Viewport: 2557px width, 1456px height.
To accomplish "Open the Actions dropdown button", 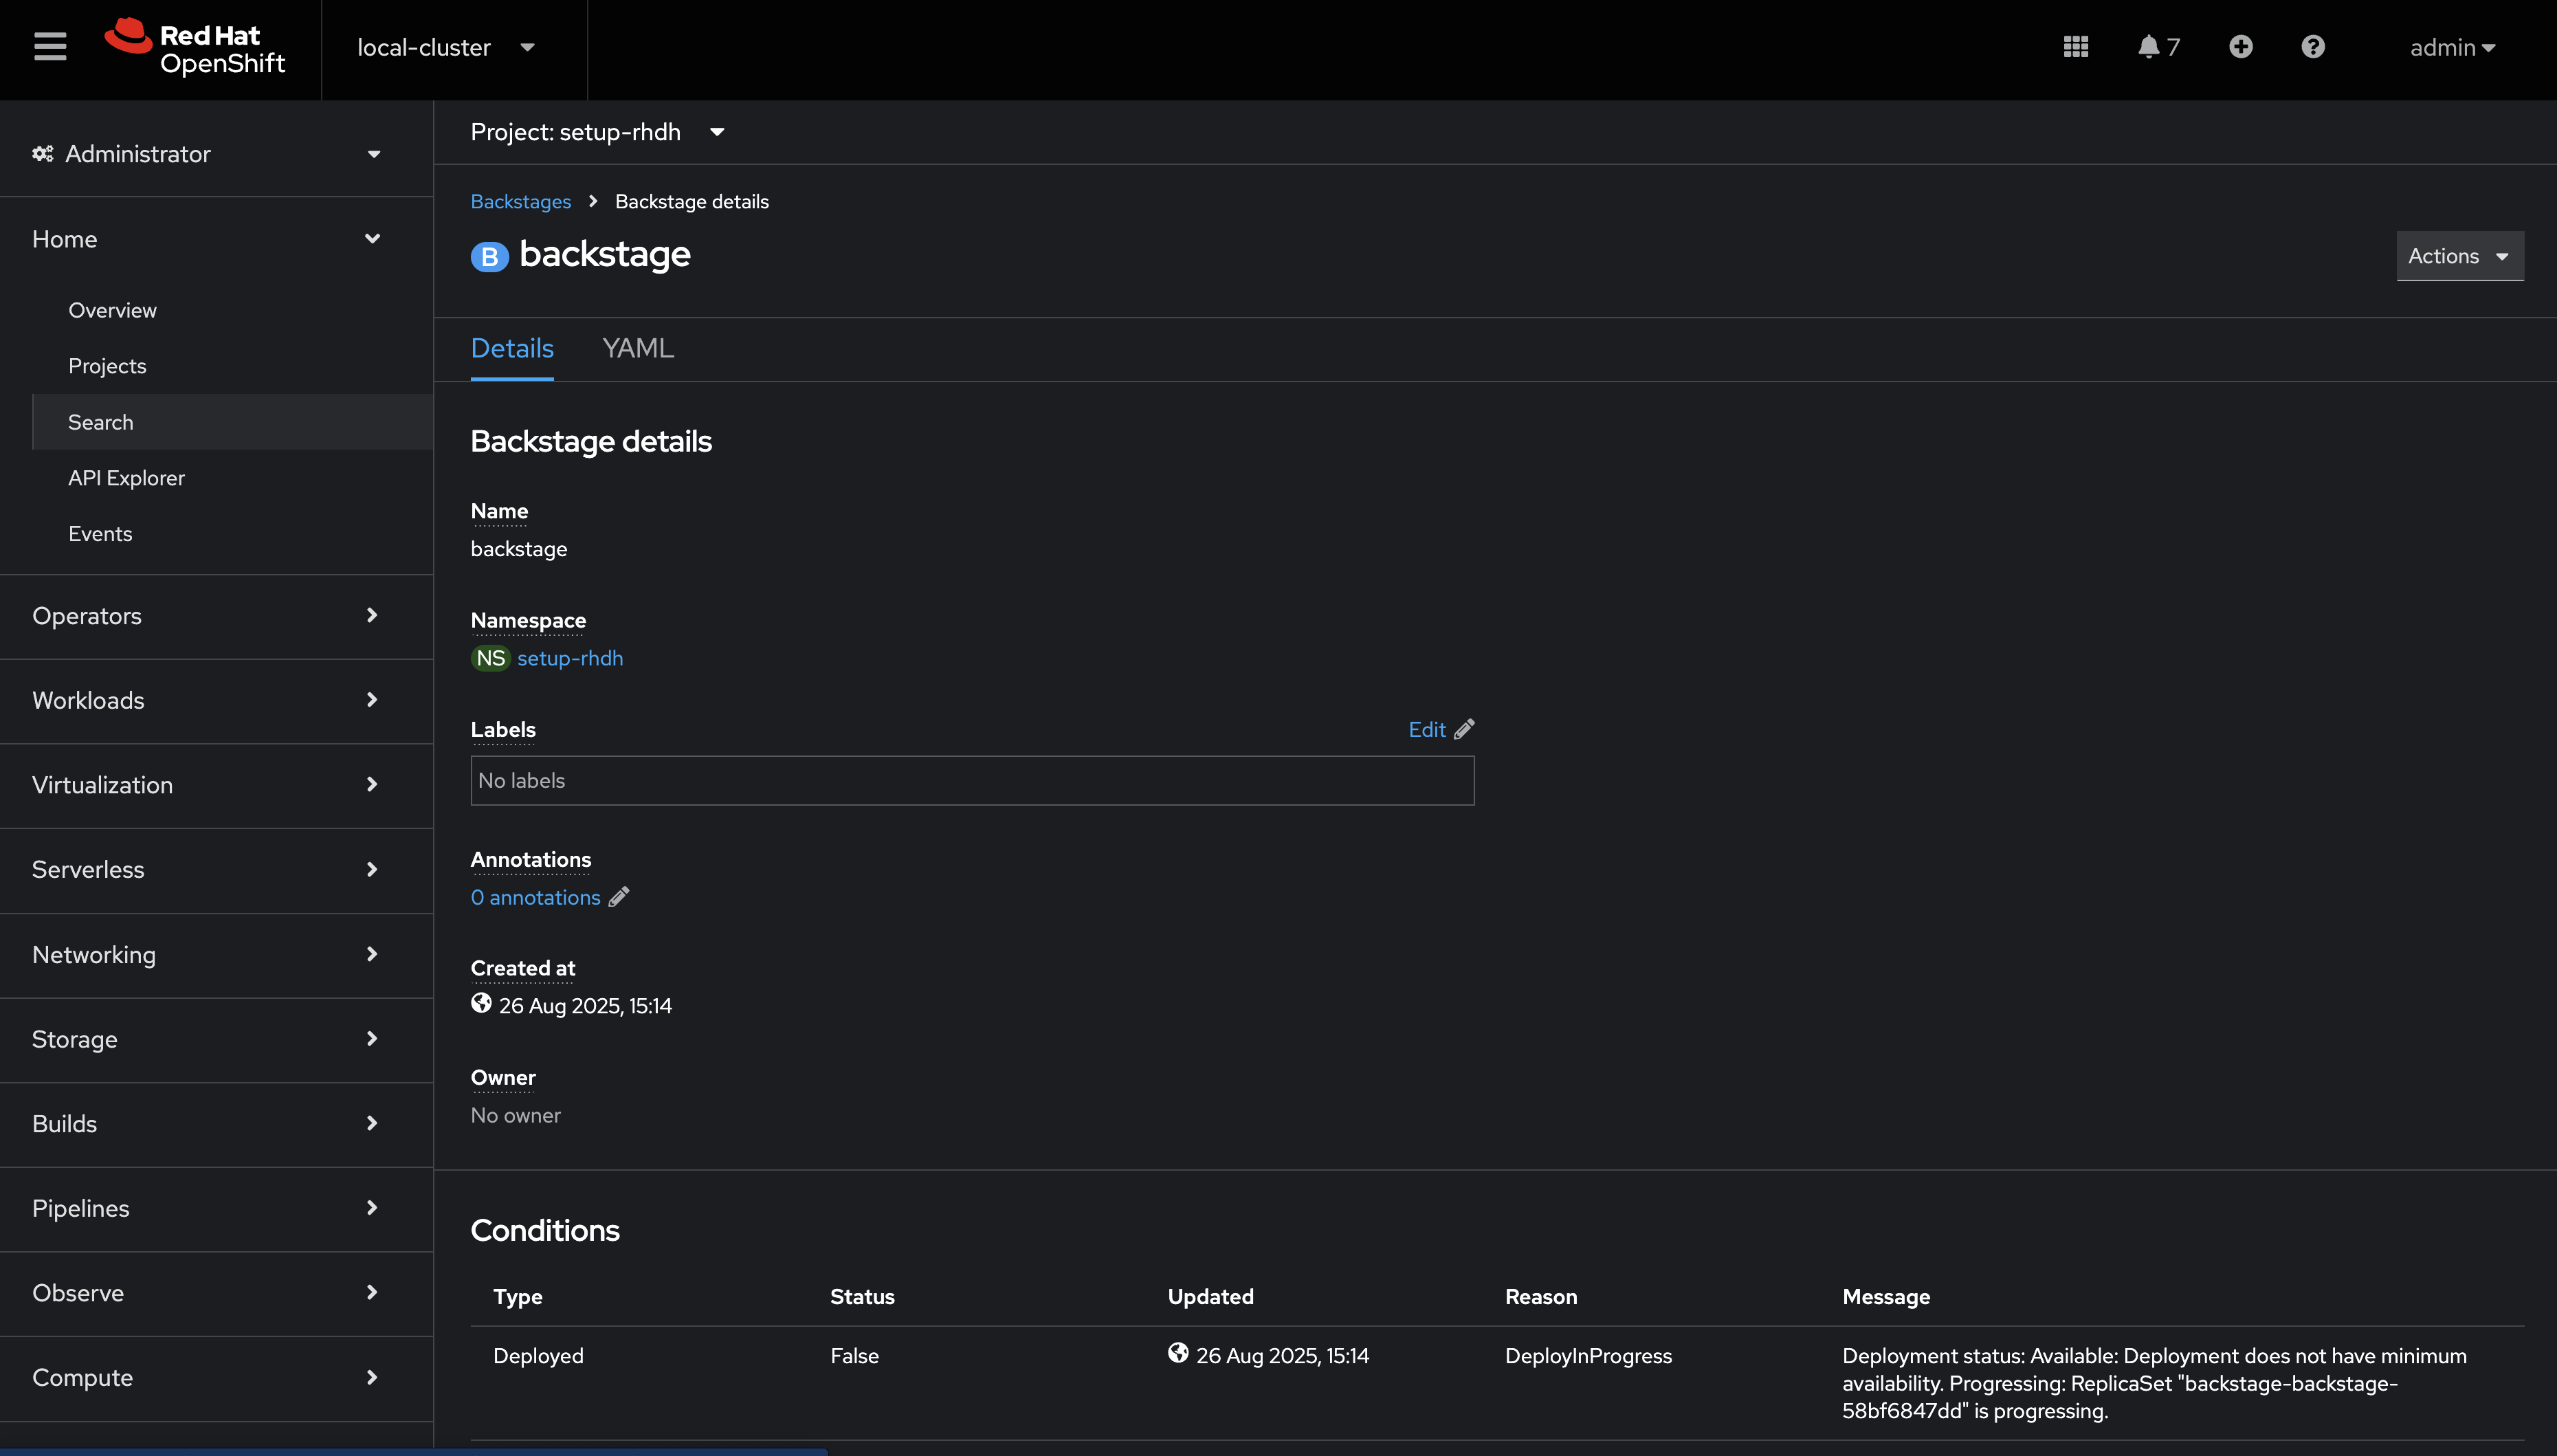I will 2460,256.
